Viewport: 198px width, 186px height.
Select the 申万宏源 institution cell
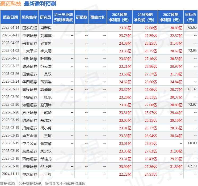30,136
